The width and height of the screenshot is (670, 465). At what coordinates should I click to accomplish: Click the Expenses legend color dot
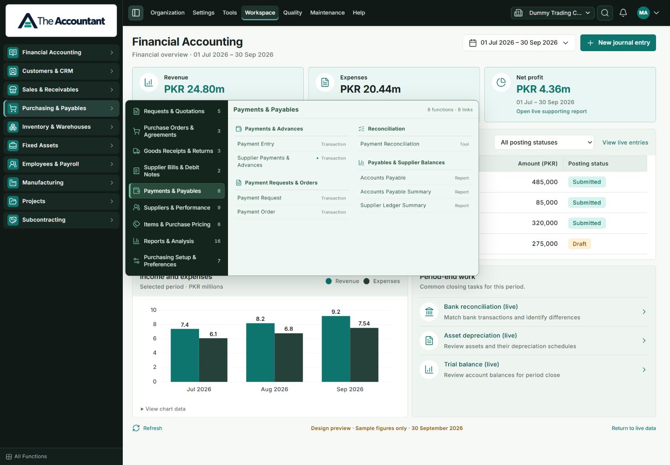pos(367,281)
